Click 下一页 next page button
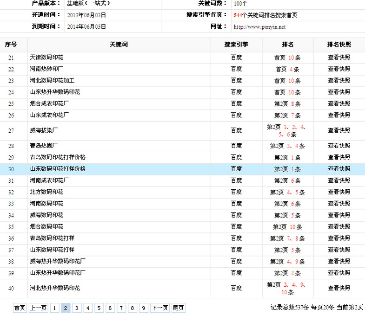Viewport: 365px width, 315px height. (x=159, y=308)
